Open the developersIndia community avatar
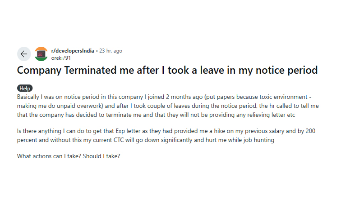The height and width of the screenshot is (209, 341). [x=41, y=54]
